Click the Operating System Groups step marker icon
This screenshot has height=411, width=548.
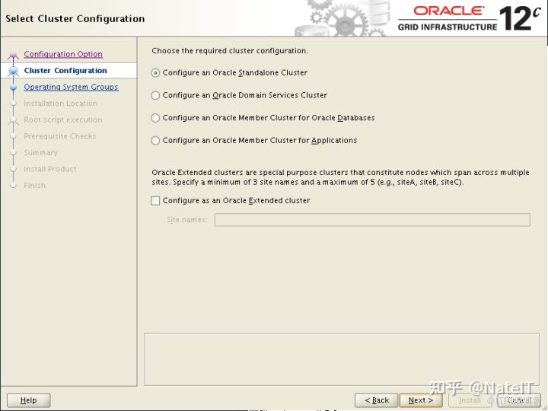(x=13, y=88)
